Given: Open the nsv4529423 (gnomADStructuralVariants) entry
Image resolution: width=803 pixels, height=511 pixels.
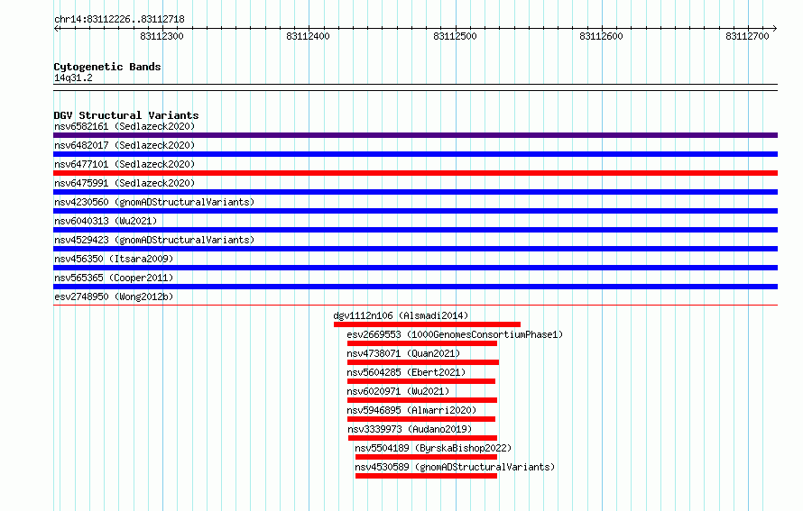Looking at the screenshot, I should [x=154, y=240].
